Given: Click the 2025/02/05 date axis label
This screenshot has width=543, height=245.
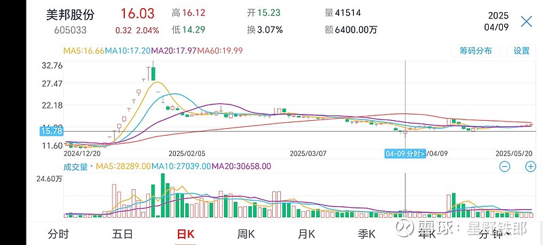Looking at the screenshot, I should (x=187, y=153).
